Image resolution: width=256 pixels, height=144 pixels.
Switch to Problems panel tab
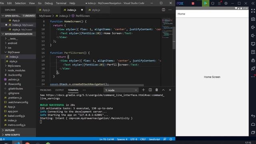click(46, 90)
